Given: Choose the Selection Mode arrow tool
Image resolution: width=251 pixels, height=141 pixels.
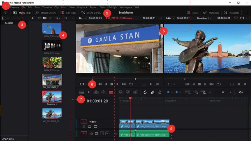Looking at the screenshot, I should pos(89,92).
